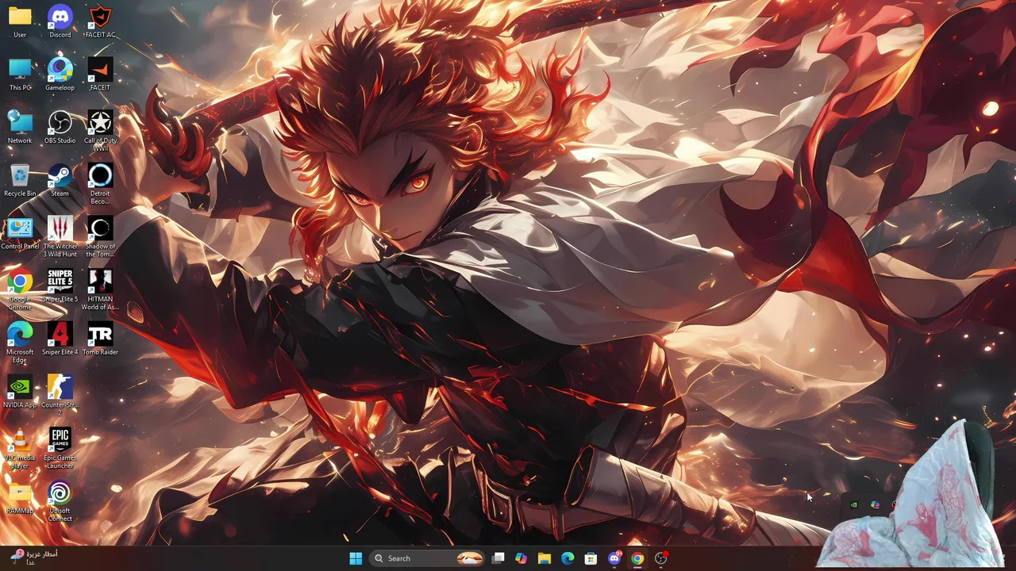Screen dimensions: 1016x571
Task: Select Shadow of the Tomb Raider shortcut
Action: click(x=100, y=237)
